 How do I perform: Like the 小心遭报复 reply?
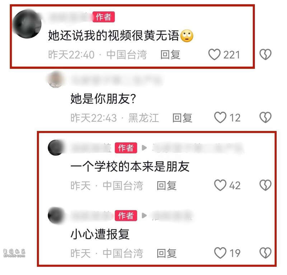tap(220, 253)
